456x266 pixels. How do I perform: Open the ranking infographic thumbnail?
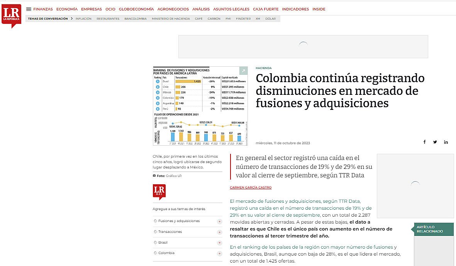tap(200, 106)
